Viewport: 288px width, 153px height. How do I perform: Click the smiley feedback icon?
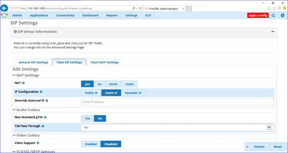[x=285, y=8]
